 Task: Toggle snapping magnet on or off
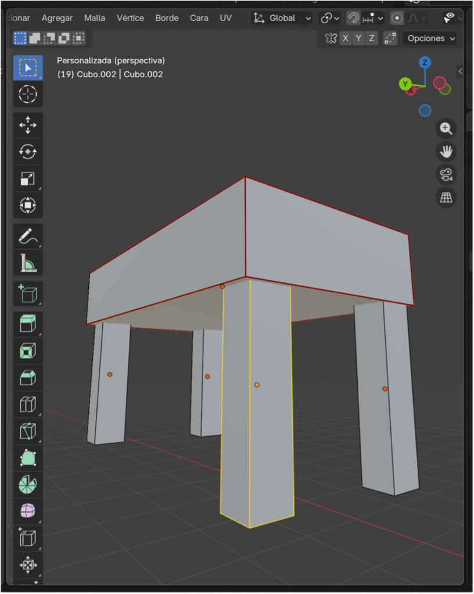coord(353,18)
